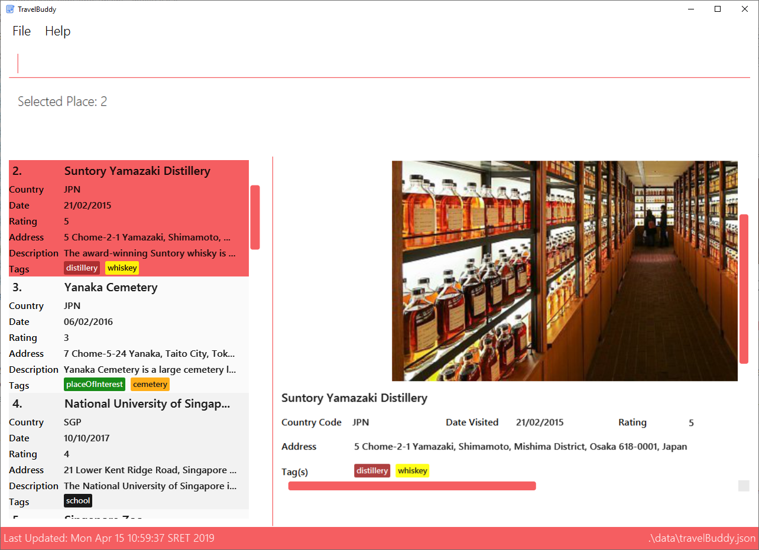Viewport: 759px width, 550px height.
Task: Click the '.\data\travelBuddy.json' file path
Action: pyautogui.click(x=702, y=539)
